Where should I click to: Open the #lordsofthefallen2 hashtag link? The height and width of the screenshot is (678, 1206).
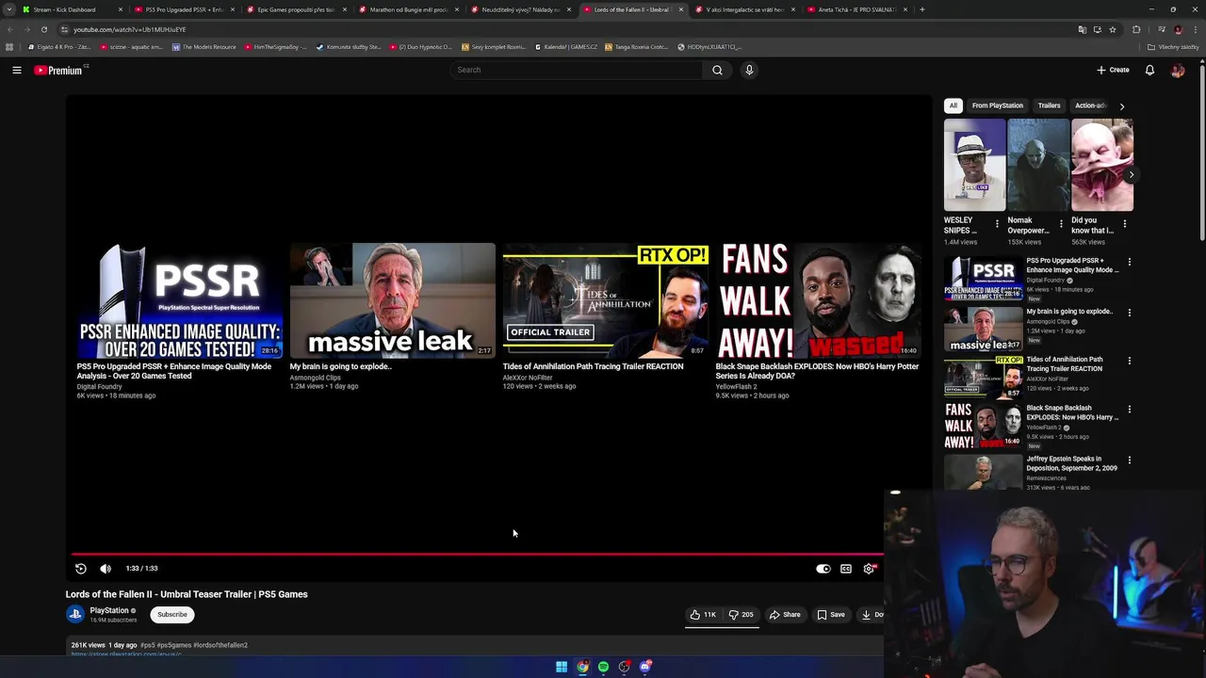point(220,645)
